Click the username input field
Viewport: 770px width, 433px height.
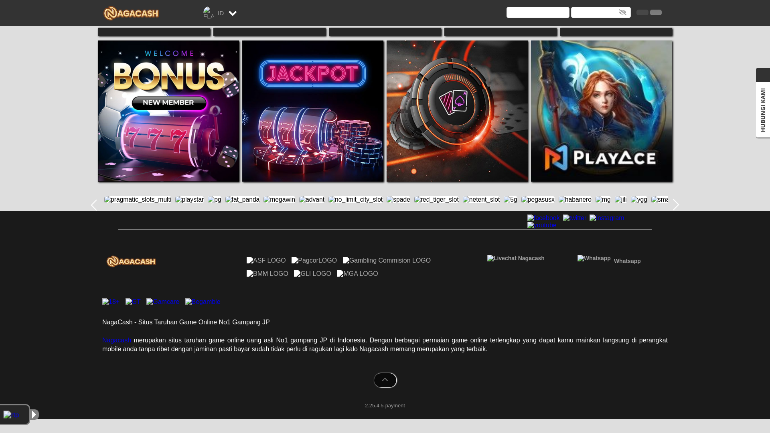(538, 12)
